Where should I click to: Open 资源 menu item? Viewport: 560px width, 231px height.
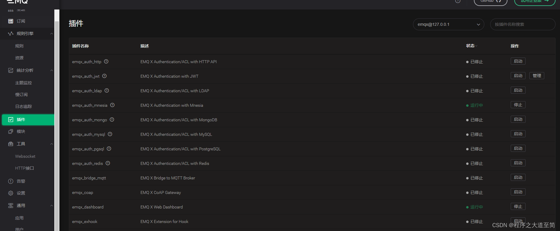[x=19, y=58]
